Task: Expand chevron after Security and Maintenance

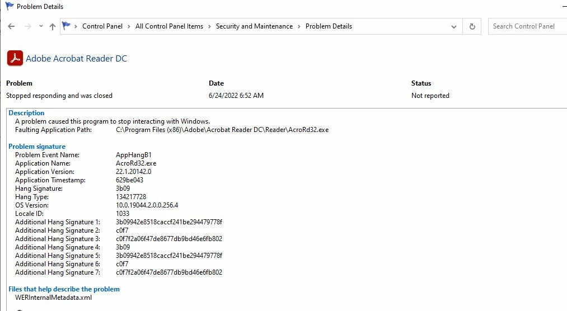Action: (299, 26)
